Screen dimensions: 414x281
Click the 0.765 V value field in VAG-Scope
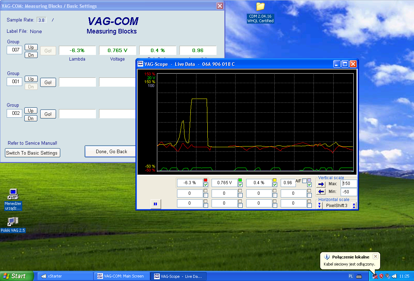pyautogui.click(x=224, y=183)
